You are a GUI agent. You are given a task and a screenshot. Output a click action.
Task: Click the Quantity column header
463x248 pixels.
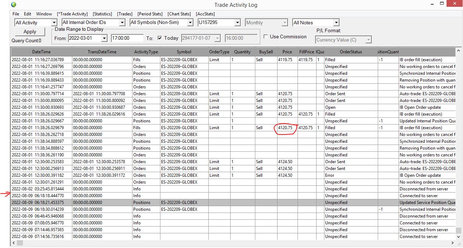coord(242,52)
